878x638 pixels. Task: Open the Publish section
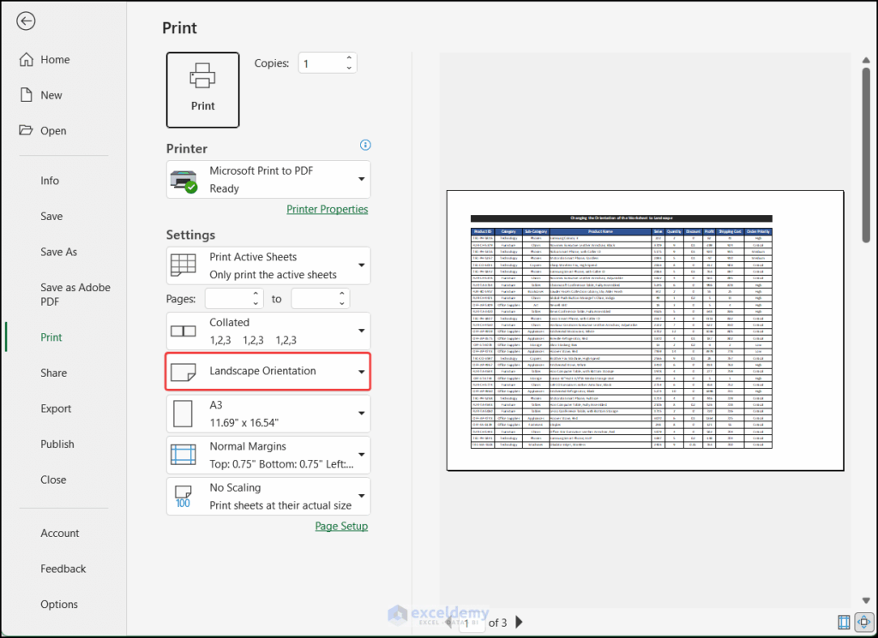point(57,444)
